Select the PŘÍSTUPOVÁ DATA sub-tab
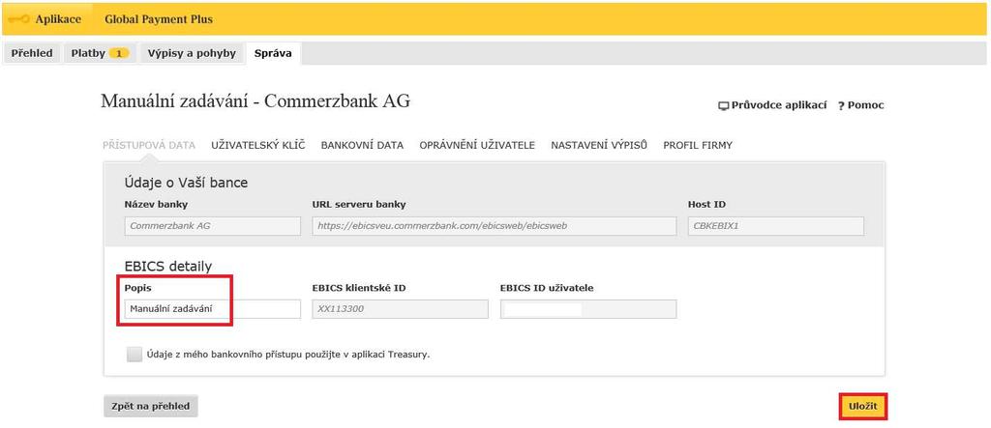991x428 pixels. [x=149, y=145]
